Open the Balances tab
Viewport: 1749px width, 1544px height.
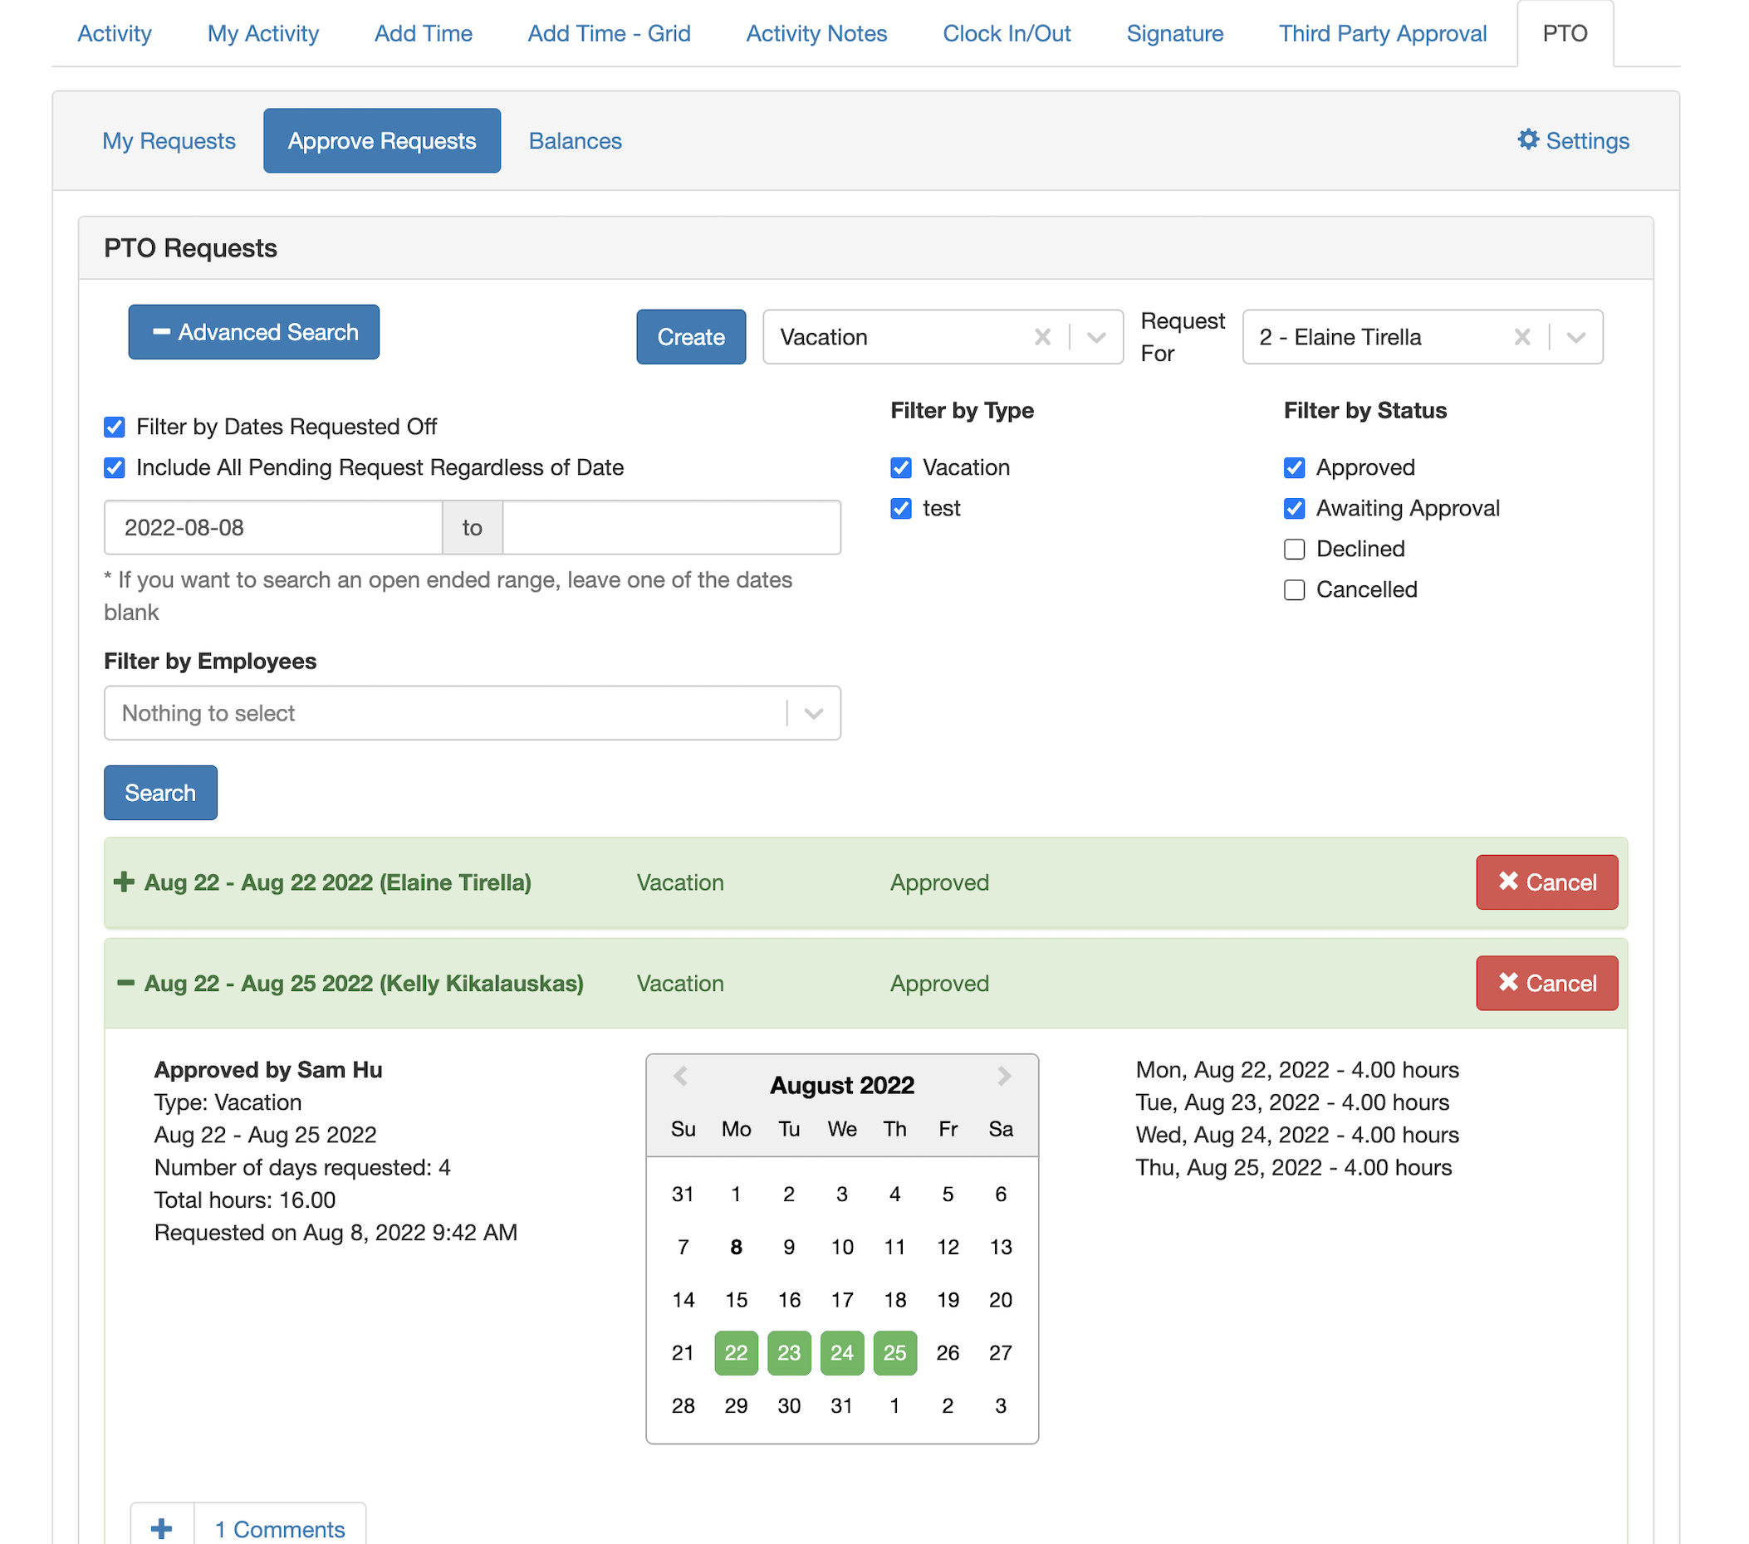(574, 140)
